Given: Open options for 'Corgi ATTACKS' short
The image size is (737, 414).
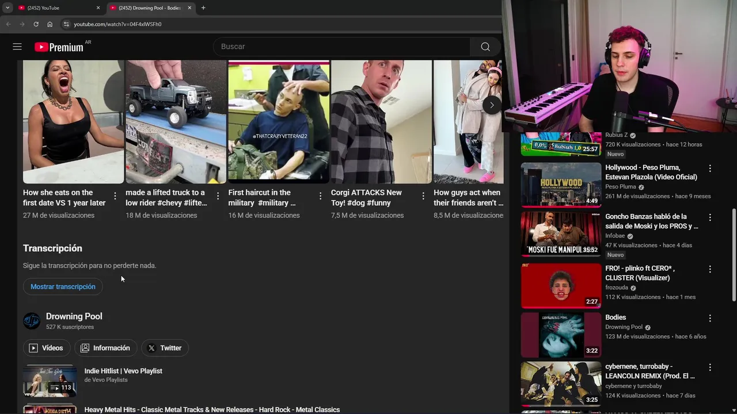Looking at the screenshot, I should coord(423,196).
